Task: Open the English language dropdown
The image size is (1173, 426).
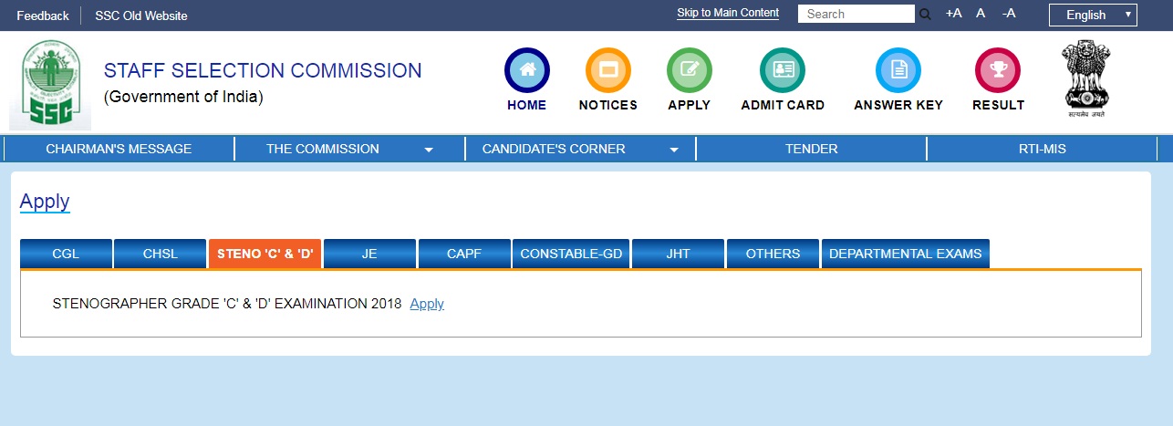Action: coord(1092,15)
